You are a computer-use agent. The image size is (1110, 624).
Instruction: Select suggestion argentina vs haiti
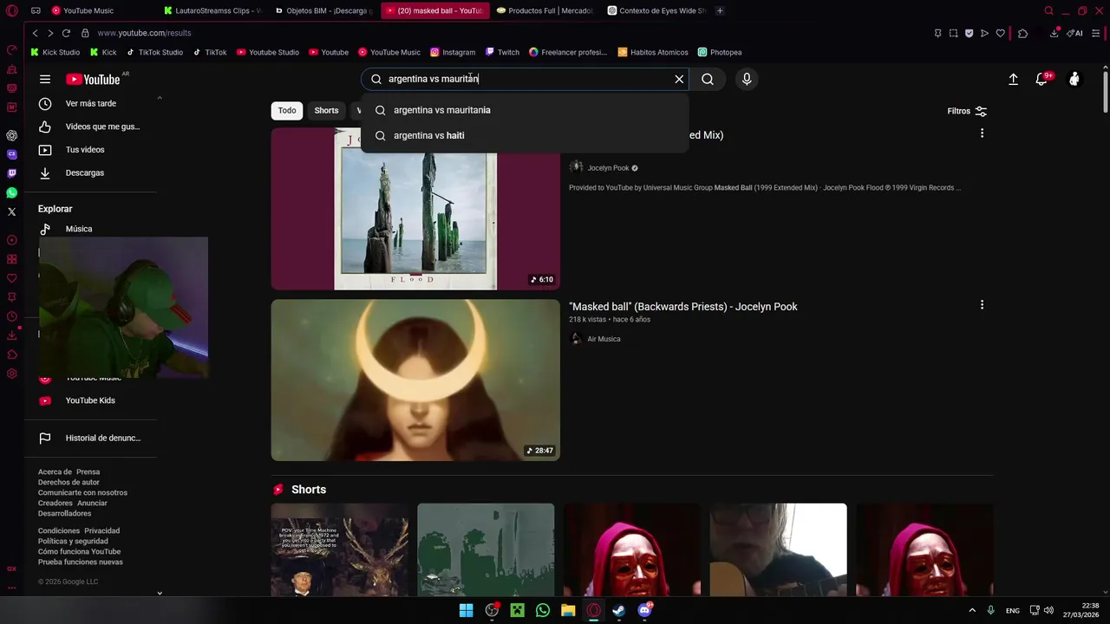click(525, 135)
